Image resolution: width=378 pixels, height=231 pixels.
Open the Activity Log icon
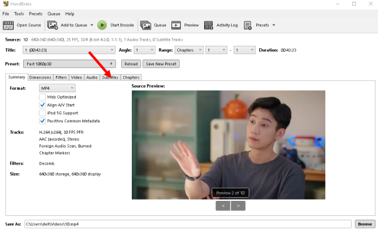point(208,25)
